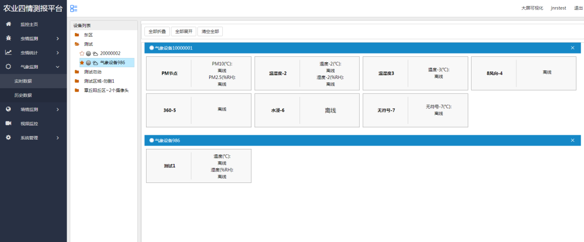Select the 测试 tree node
The width and height of the screenshot is (584, 242).
coord(88,44)
